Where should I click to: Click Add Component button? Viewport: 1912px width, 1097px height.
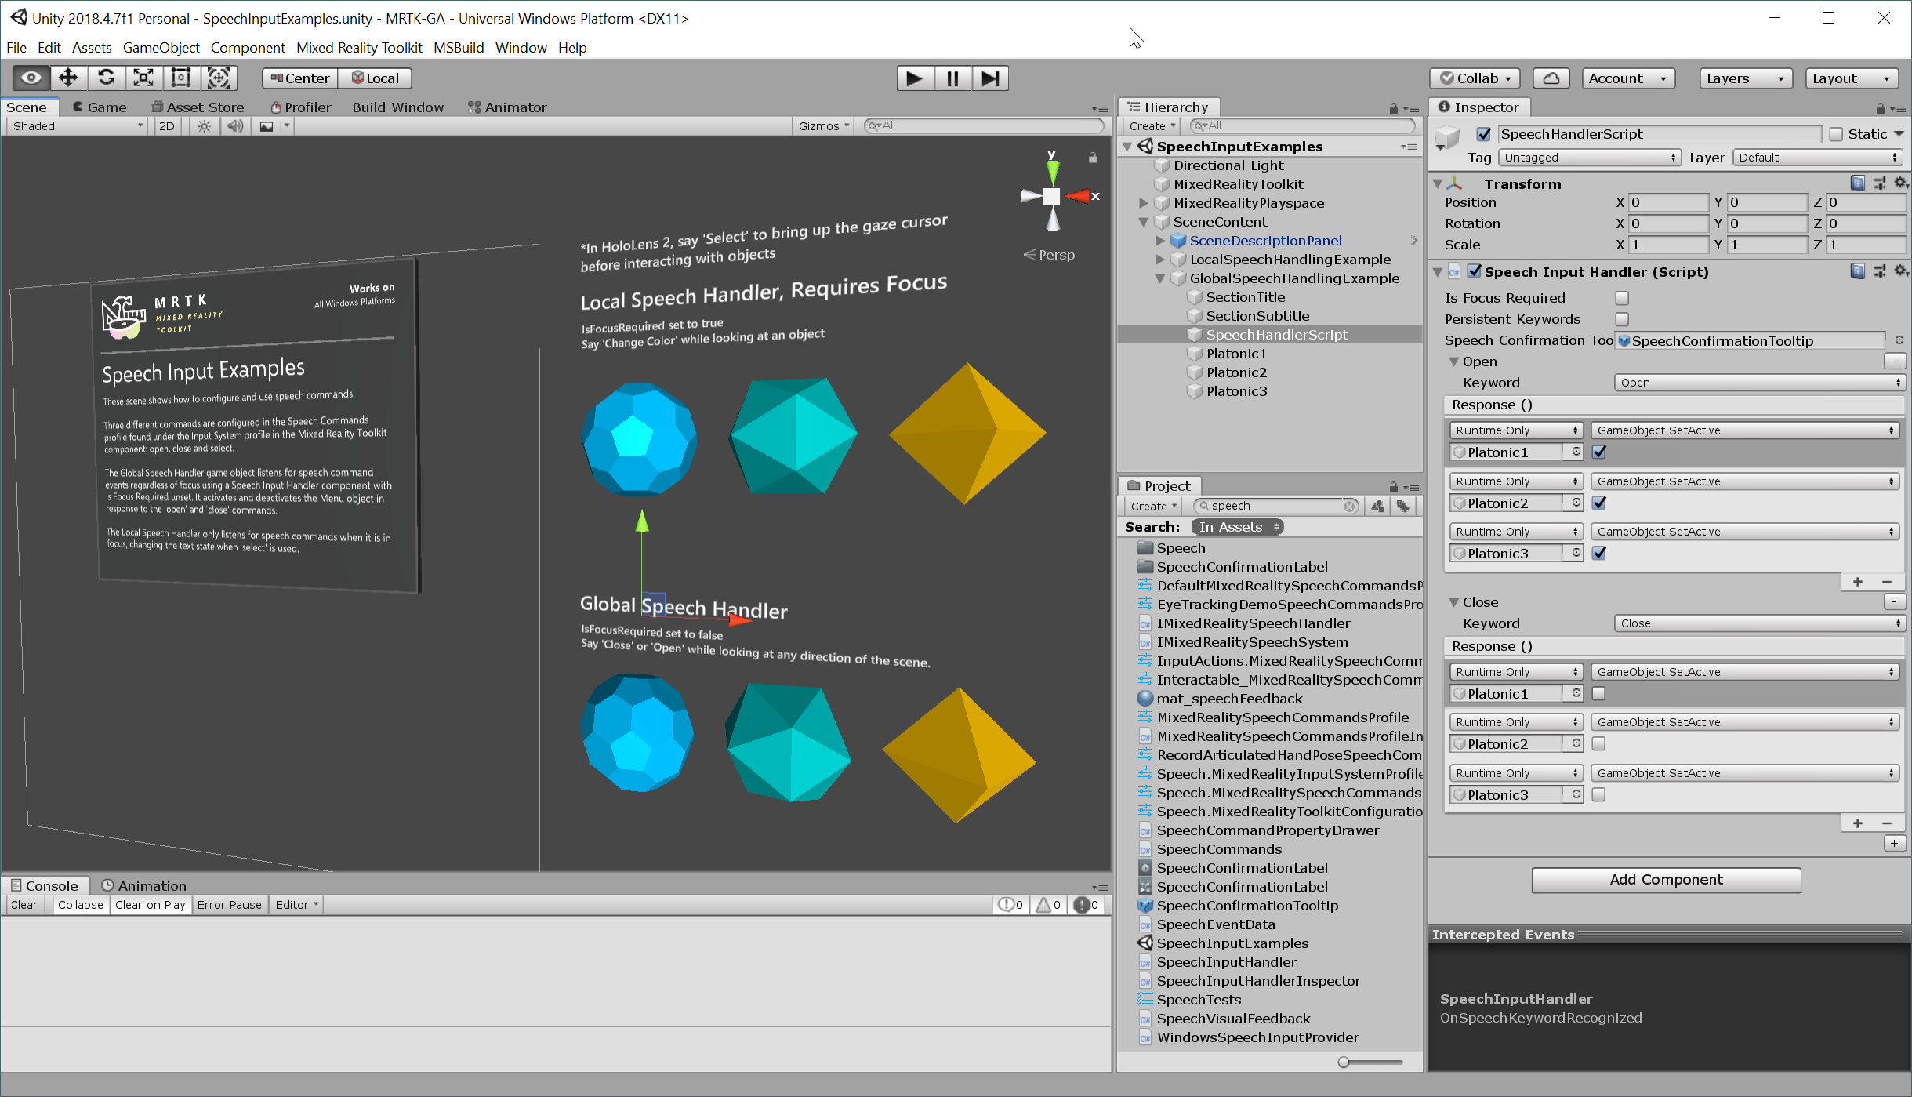(x=1665, y=879)
